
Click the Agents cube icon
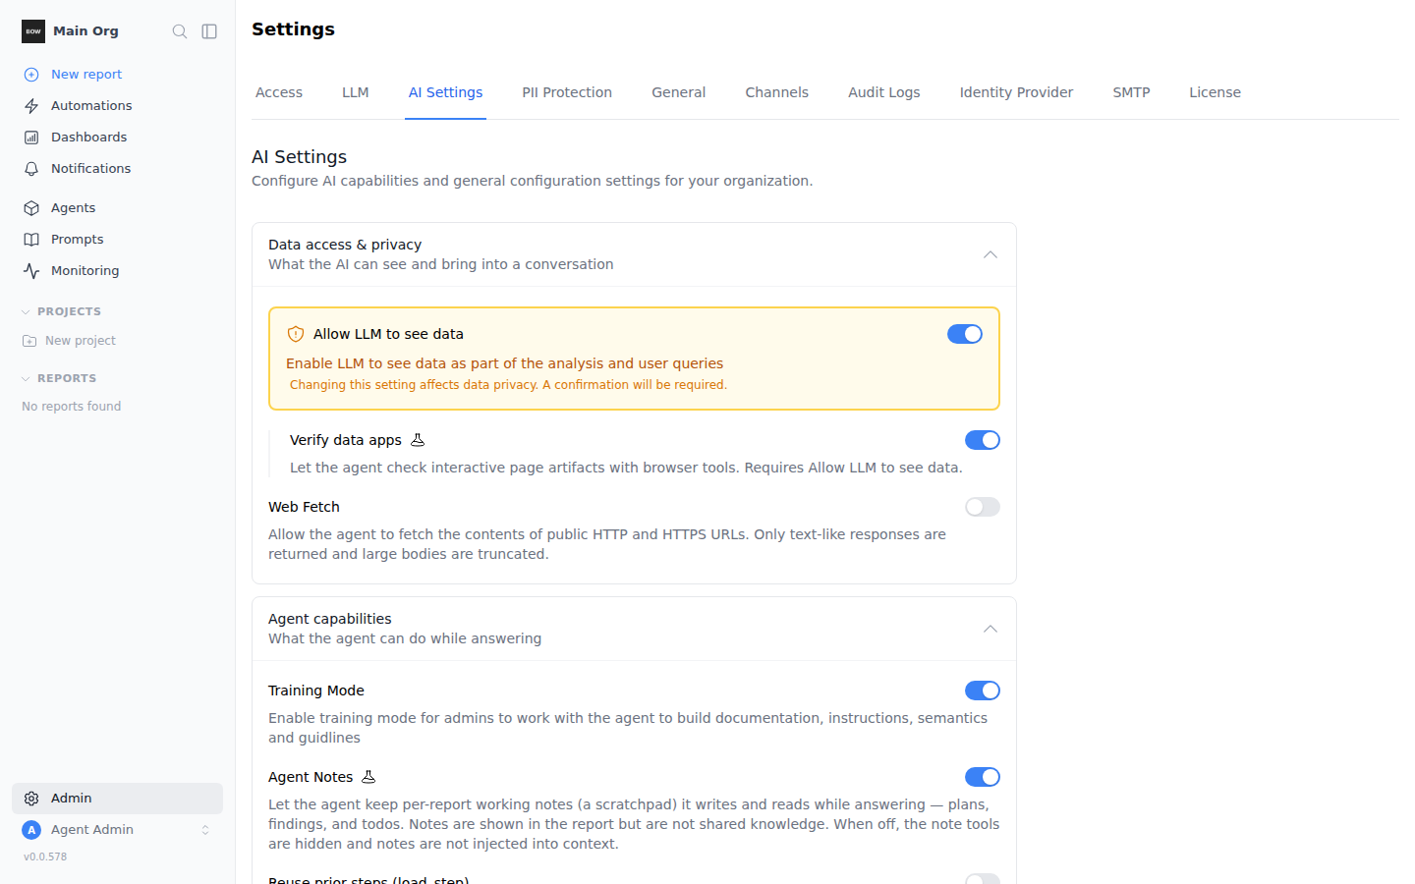31,208
